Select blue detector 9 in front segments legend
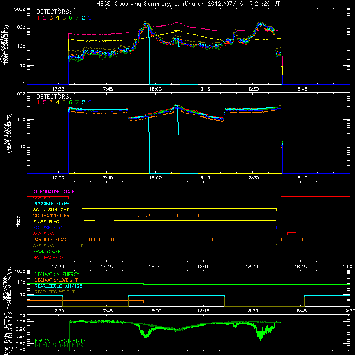 (x=90, y=18)
